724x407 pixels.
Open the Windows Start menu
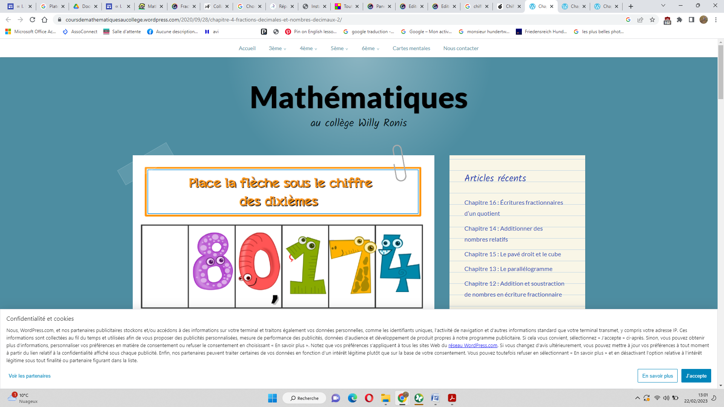click(x=272, y=398)
